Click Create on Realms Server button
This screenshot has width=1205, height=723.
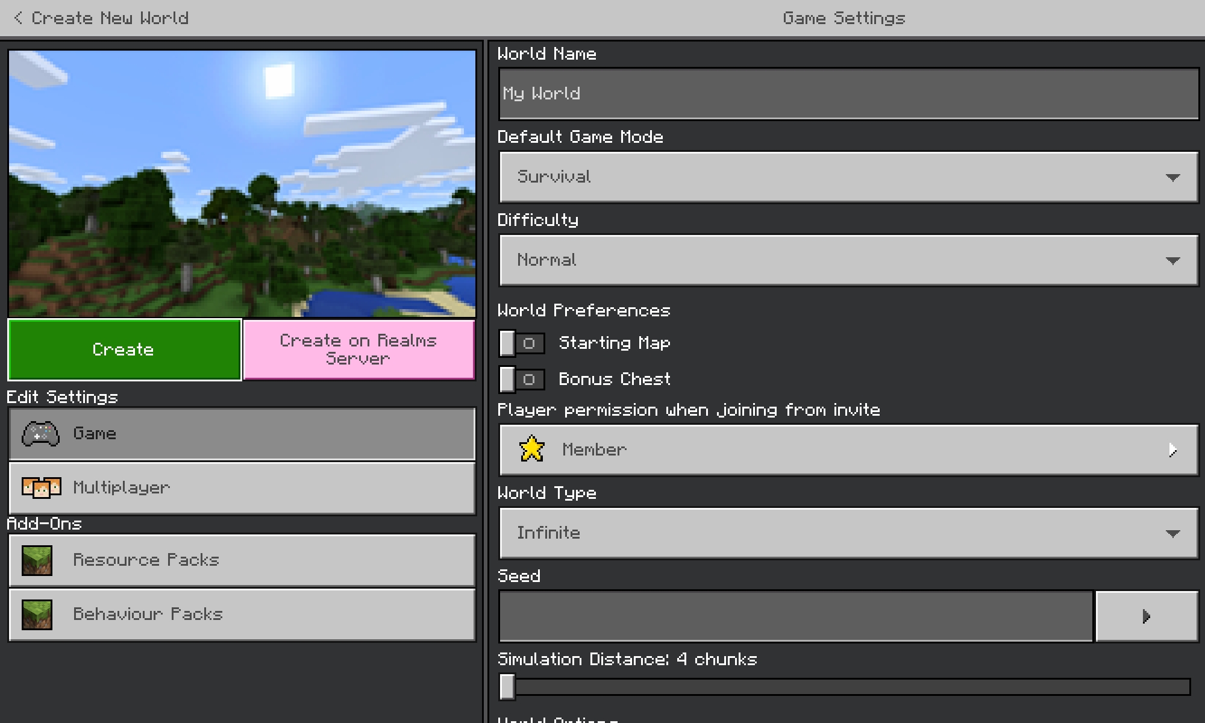pyautogui.click(x=358, y=349)
